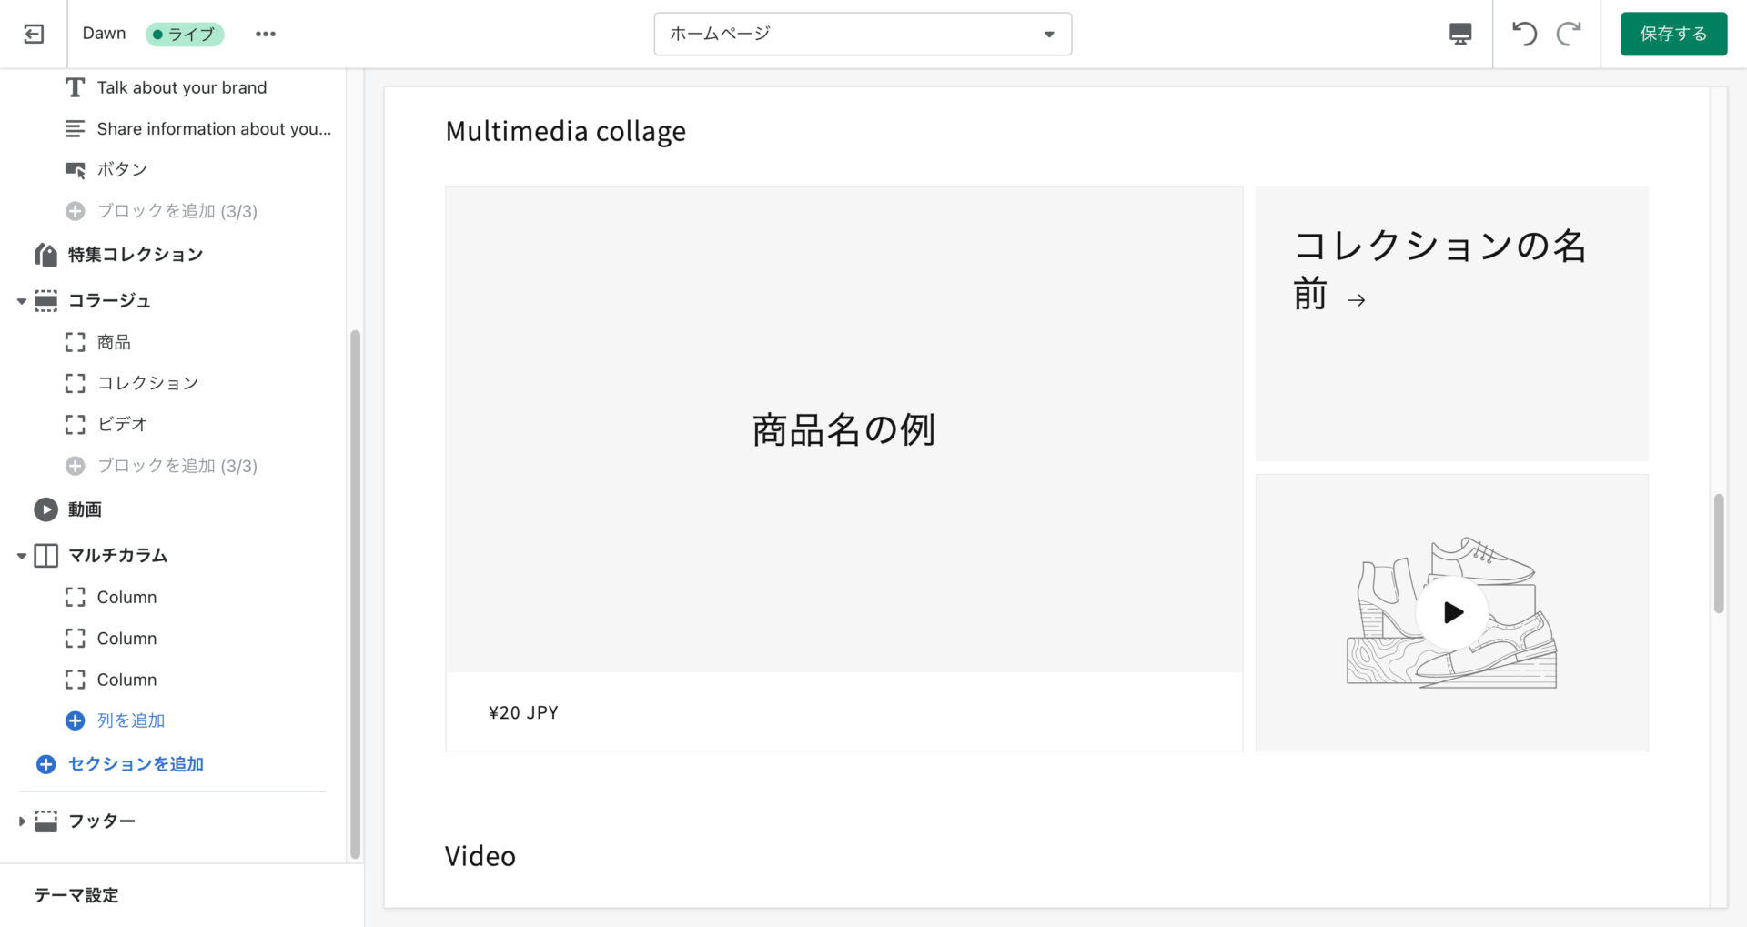Click the redo arrow icon
Image resolution: width=1747 pixels, height=927 pixels.
pos(1569,35)
